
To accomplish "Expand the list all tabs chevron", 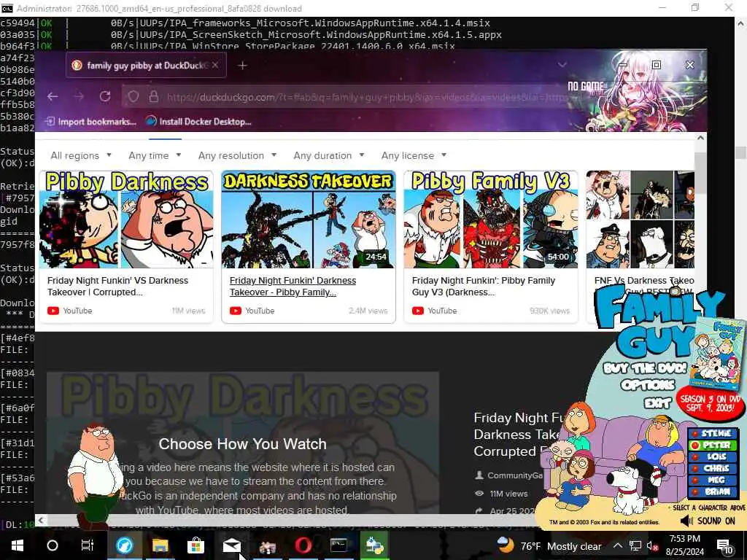I will click(562, 65).
